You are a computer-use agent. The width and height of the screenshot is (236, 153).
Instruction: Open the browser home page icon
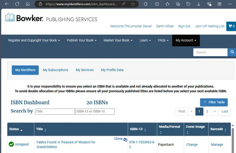coord(28,4)
